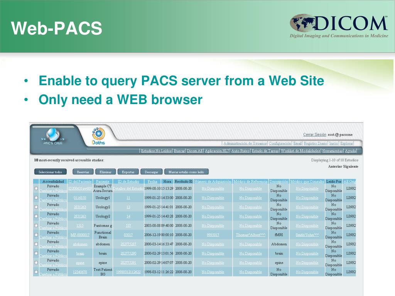The width and height of the screenshot is (395, 296).
Task: Open the Buscar menu item
Action: (x=179, y=151)
